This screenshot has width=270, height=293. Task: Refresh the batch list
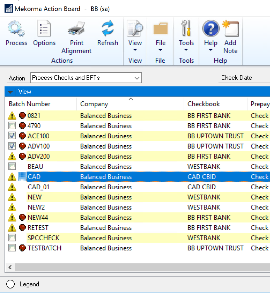107,28
